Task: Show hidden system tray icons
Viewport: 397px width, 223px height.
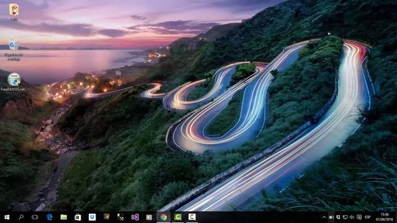Action: [324, 217]
